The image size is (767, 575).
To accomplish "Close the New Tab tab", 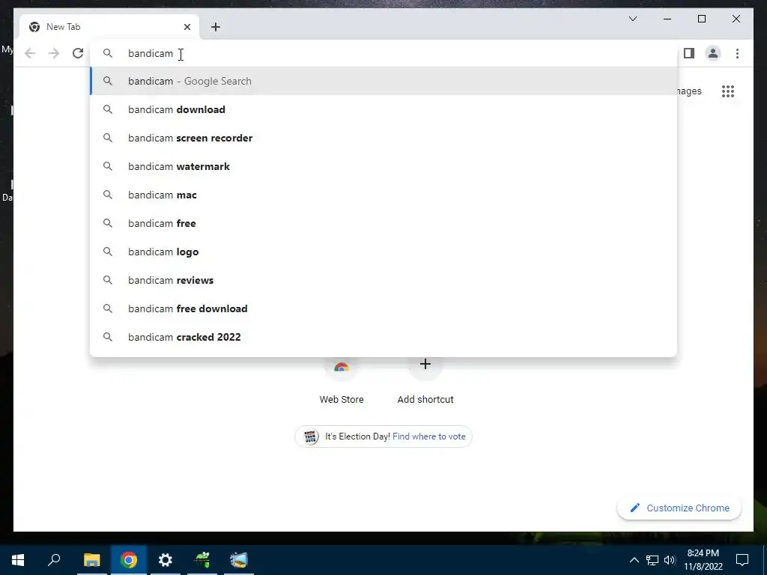I will pyautogui.click(x=187, y=27).
